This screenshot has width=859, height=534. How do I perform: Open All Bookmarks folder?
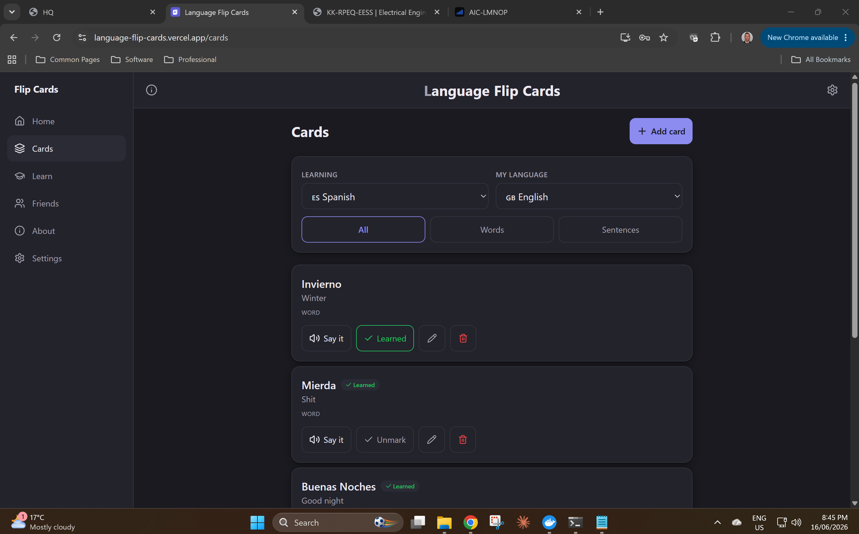(821, 59)
